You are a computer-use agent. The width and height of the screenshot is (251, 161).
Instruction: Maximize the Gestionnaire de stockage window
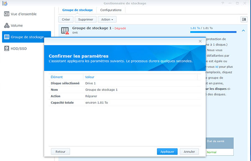[237, 3]
